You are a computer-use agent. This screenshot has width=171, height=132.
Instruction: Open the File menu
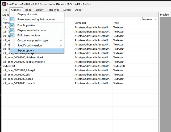(x=5, y=10)
